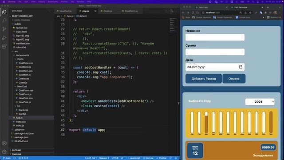Go back in Chrome browser

click(x=183, y=13)
